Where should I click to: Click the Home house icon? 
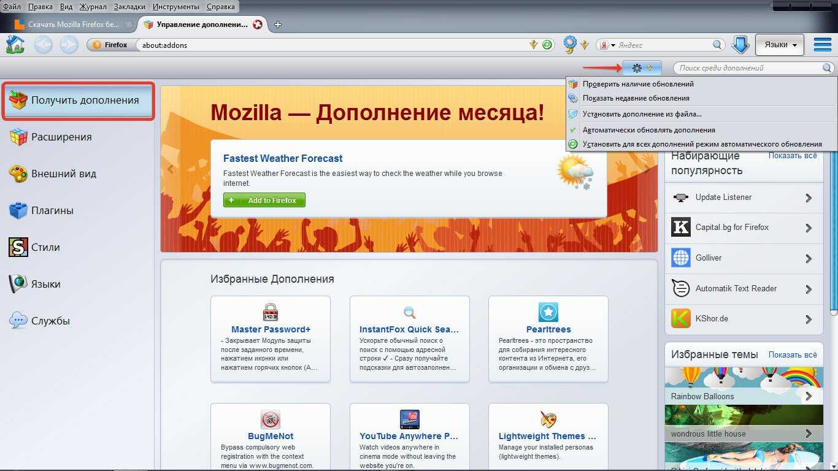click(15, 44)
